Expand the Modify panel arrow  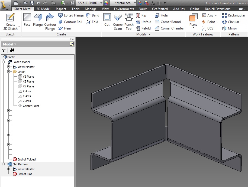[x=149, y=34]
